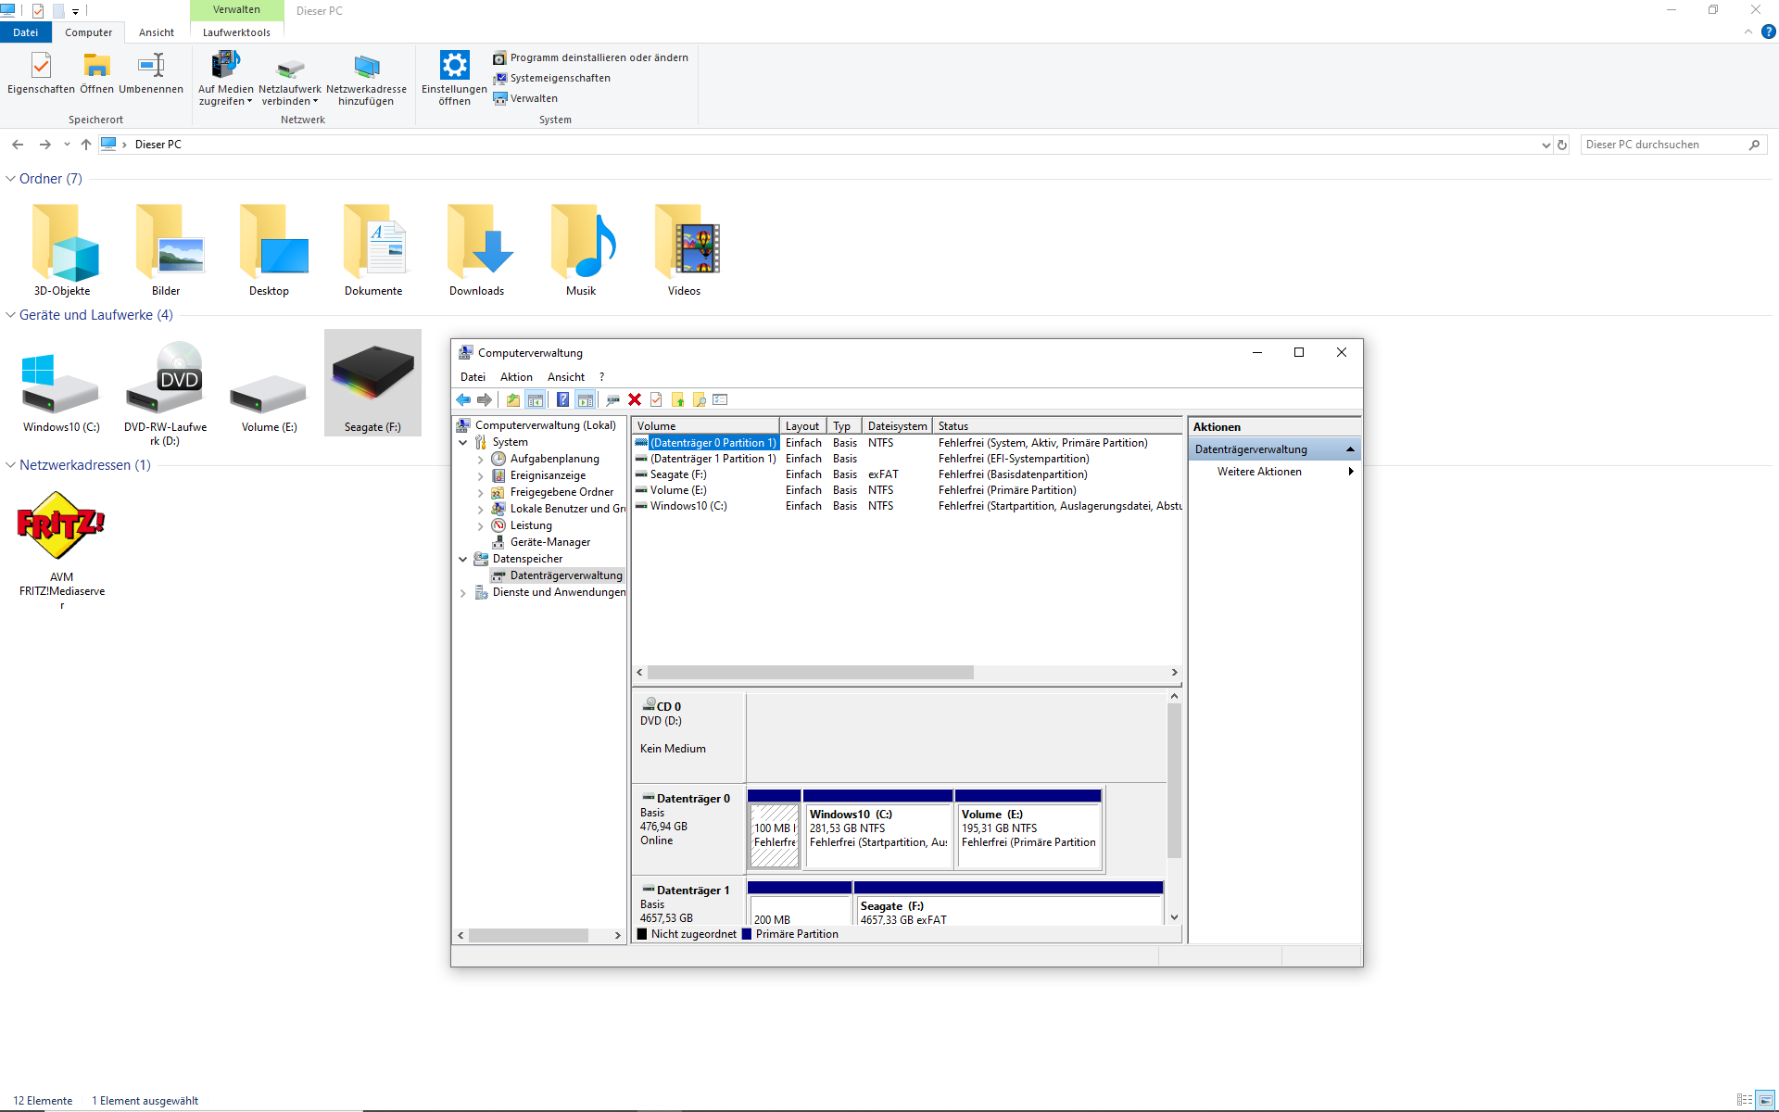
Task: Toggle the console tree show/hide toolbar button
Action: (x=536, y=399)
